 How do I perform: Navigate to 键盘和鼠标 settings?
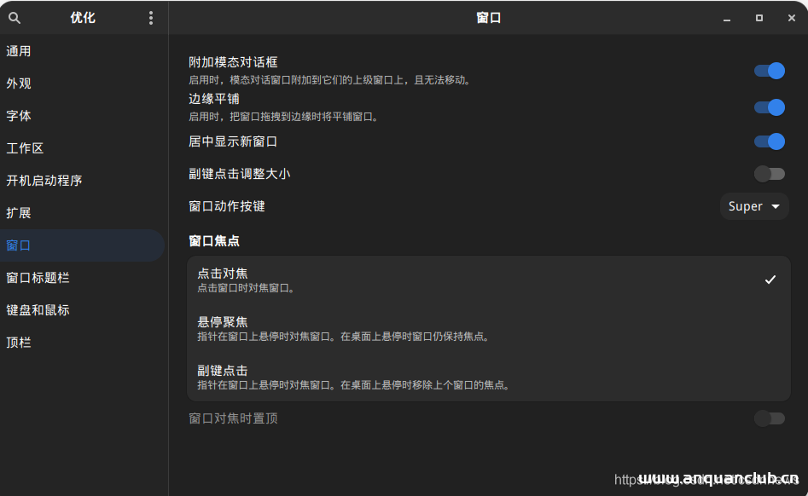(36, 309)
